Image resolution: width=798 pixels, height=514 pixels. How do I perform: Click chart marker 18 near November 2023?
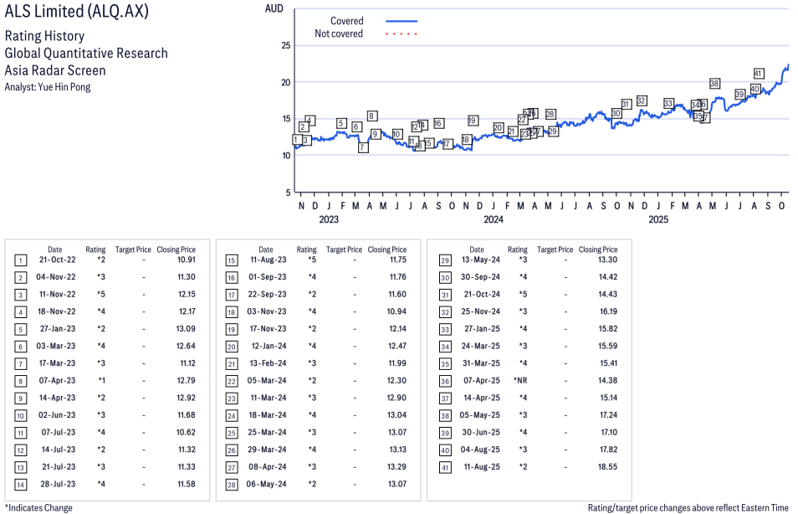(x=466, y=140)
